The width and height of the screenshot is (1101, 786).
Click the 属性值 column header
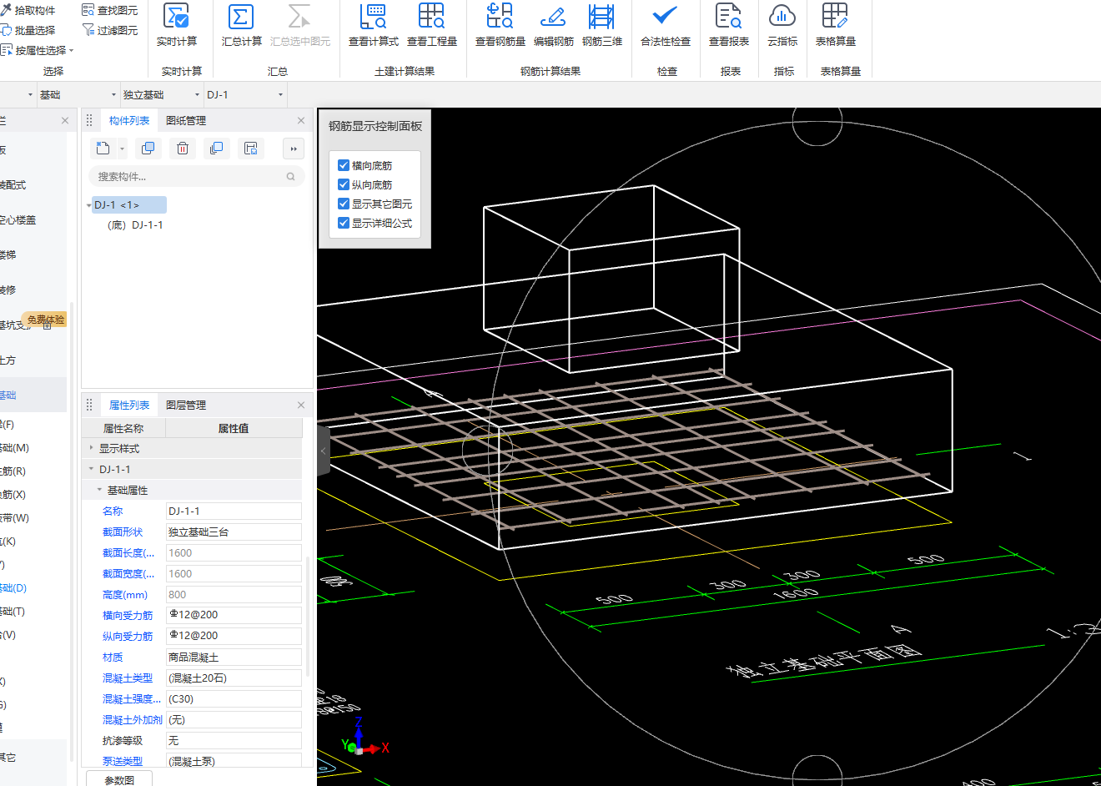pos(234,428)
